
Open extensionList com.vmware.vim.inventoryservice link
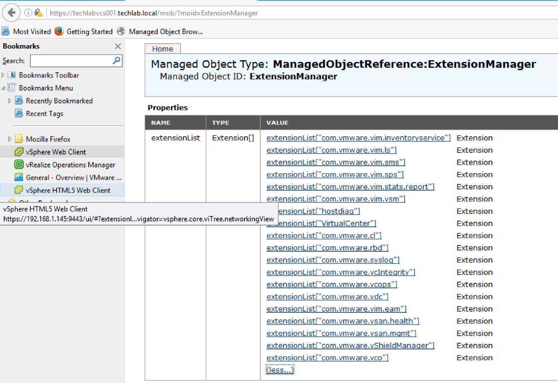point(358,138)
